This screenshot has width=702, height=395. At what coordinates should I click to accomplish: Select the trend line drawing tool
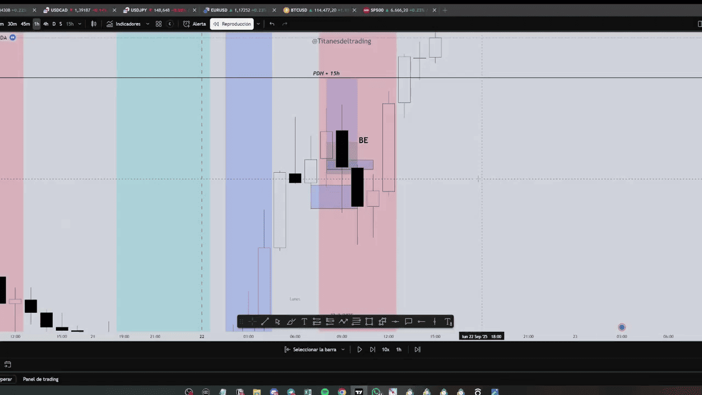click(x=264, y=321)
